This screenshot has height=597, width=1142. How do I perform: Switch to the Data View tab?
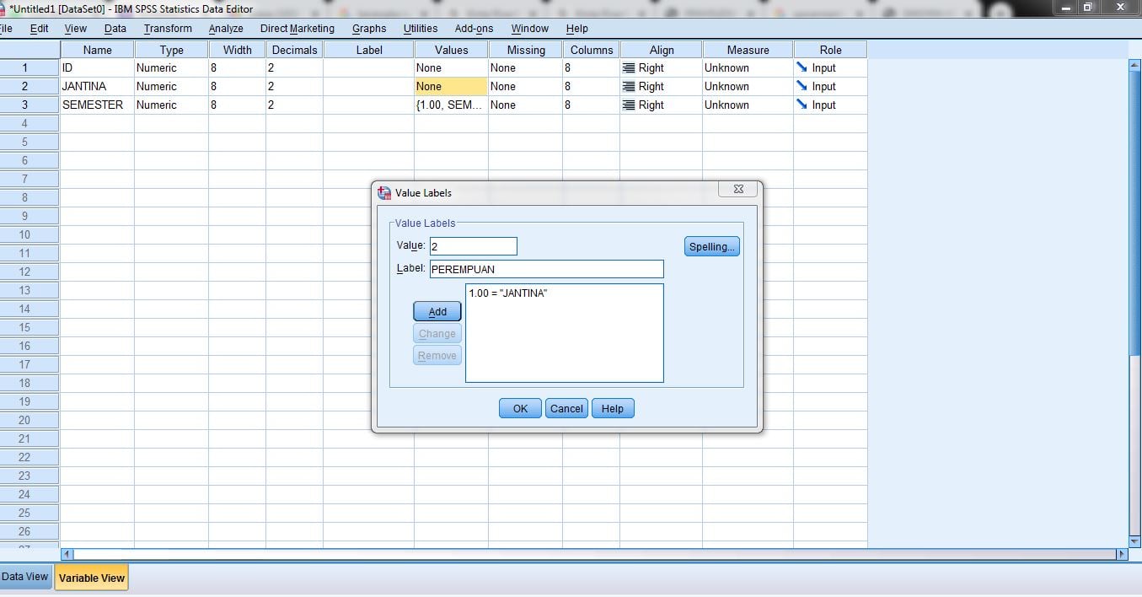pyautogui.click(x=25, y=577)
